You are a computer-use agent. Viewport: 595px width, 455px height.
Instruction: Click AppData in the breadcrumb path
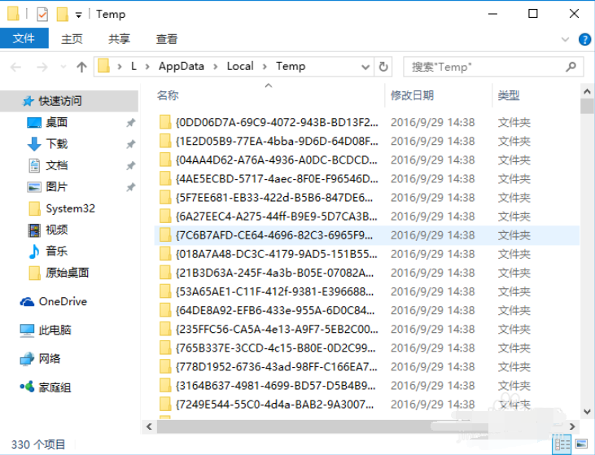(182, 67)
